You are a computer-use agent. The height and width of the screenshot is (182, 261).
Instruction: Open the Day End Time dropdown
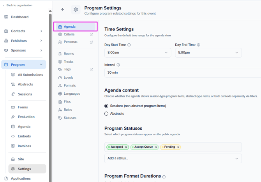[208, 53]
